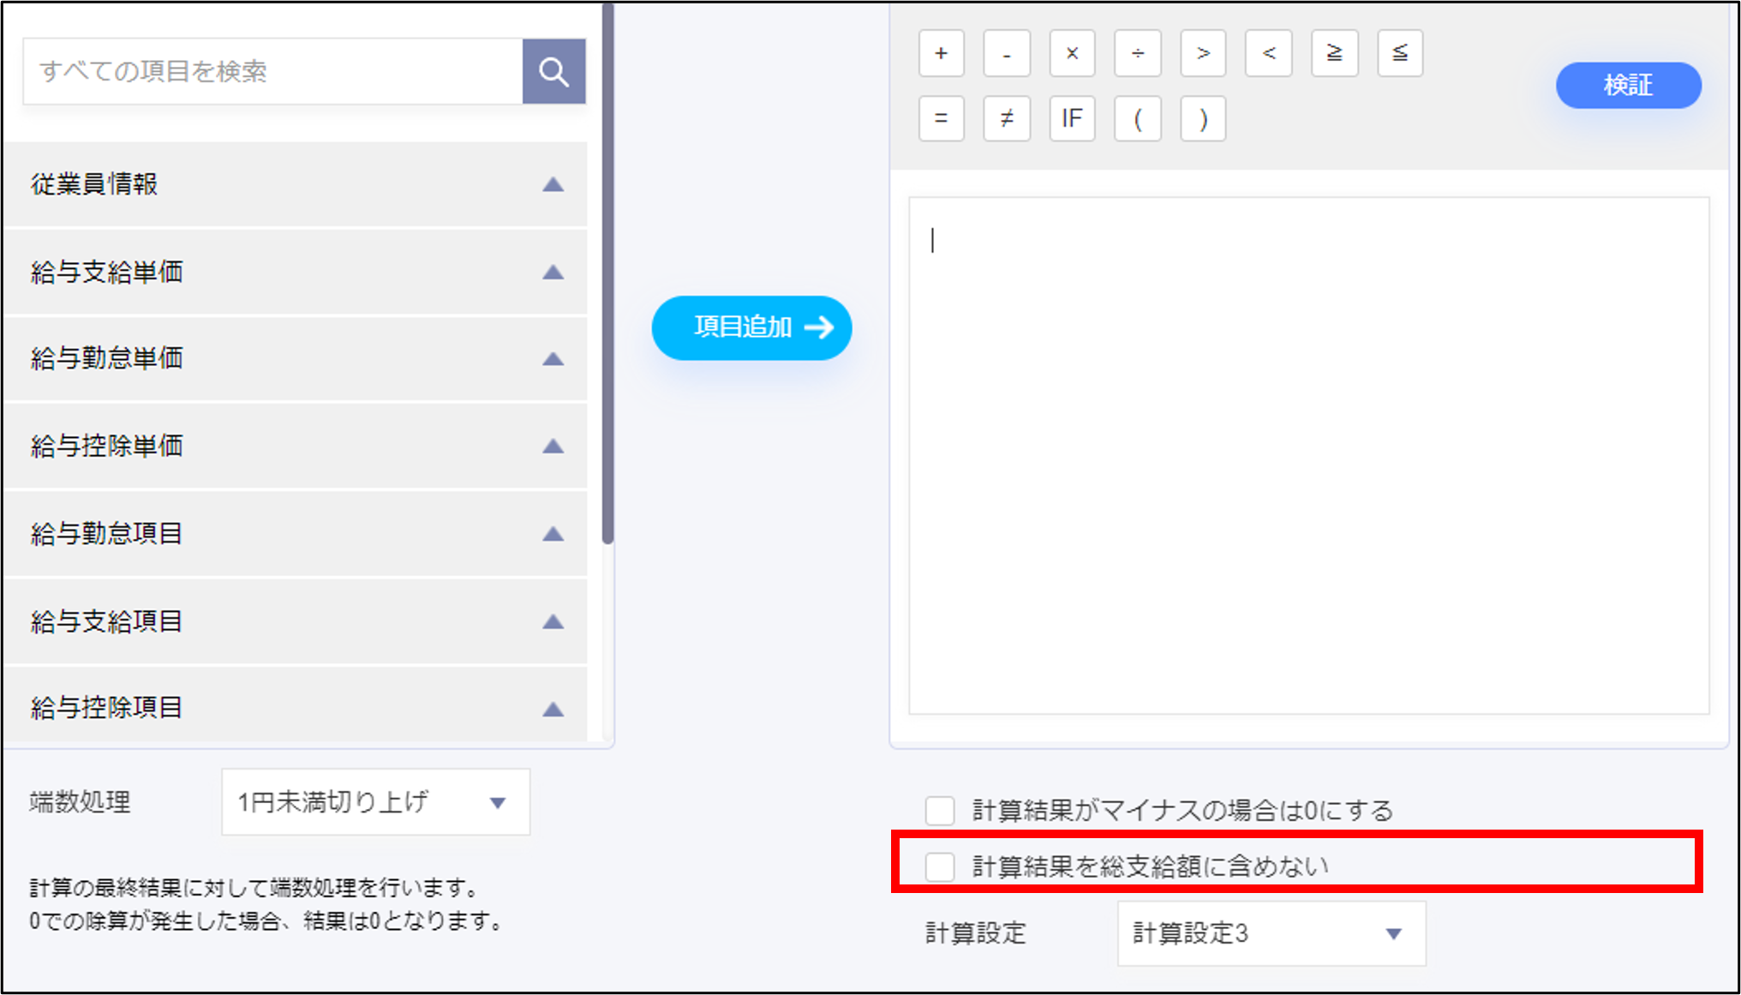Image resolution: width=1741 pixels, height=995 pixels.
Task: Insert the greater-than-or-equal operator
Action: (x=1334, y=53)
